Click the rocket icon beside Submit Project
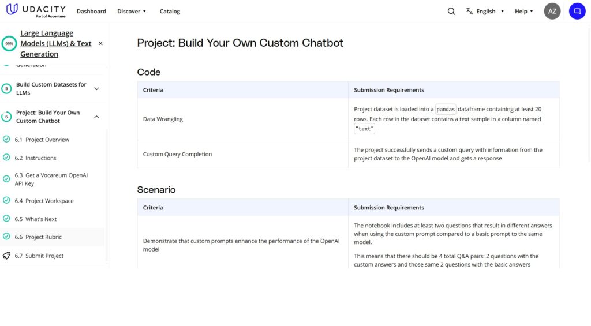This screenshot has width=591, height=326. 6,256
